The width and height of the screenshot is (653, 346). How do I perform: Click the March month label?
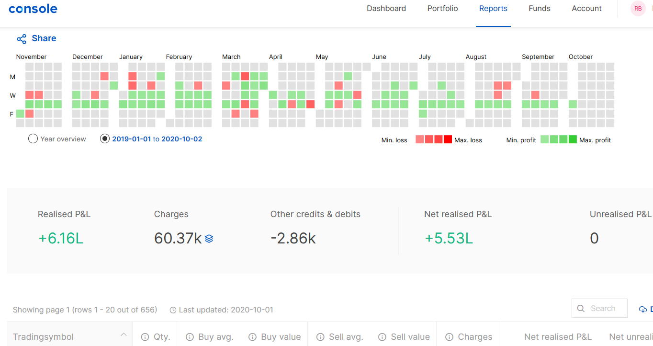[231, 57]
